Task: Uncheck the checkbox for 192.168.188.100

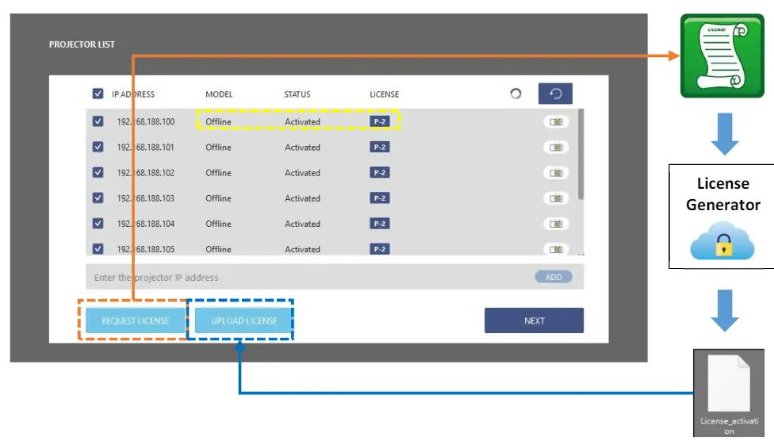Action: 98,122
